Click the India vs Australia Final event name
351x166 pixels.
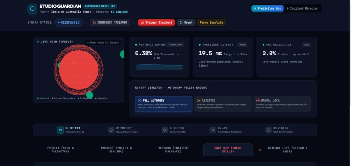pyautogui.click(x=71, y=12)
